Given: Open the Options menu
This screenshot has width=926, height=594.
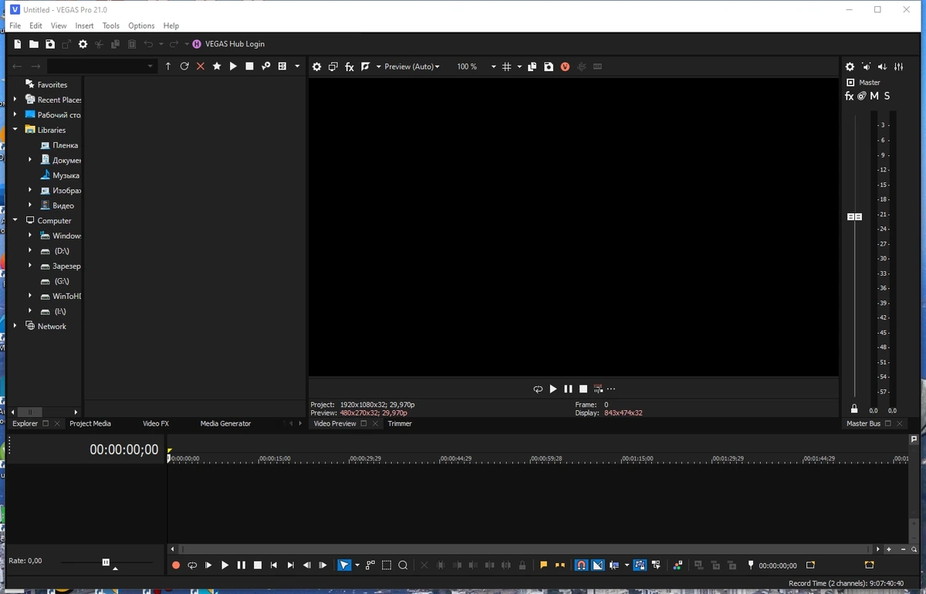Looking at the screenshot, I should [x=141, y=25].
